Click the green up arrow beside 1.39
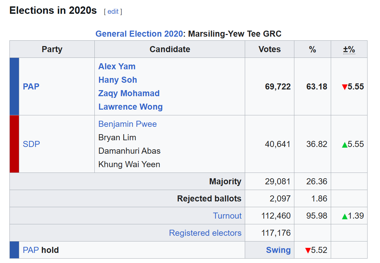 click(x=344, y=216)
